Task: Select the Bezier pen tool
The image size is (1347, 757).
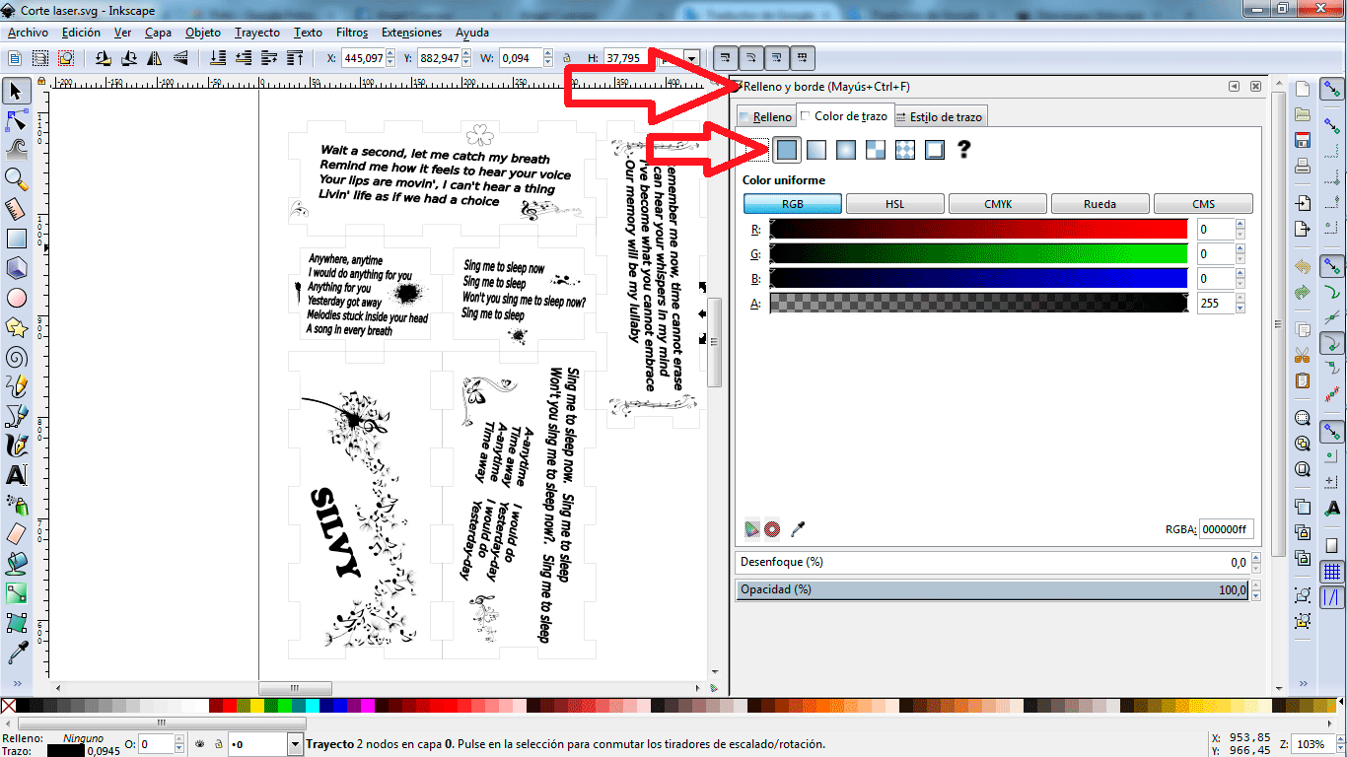Action: (16, 416)
